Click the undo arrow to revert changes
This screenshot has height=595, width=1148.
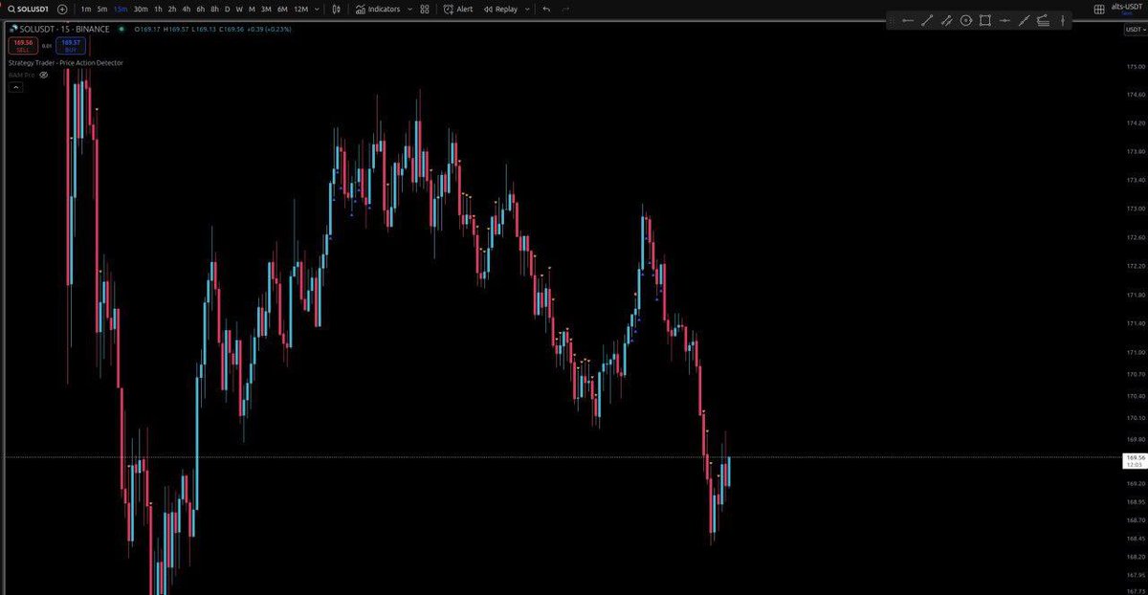point(544,9)
